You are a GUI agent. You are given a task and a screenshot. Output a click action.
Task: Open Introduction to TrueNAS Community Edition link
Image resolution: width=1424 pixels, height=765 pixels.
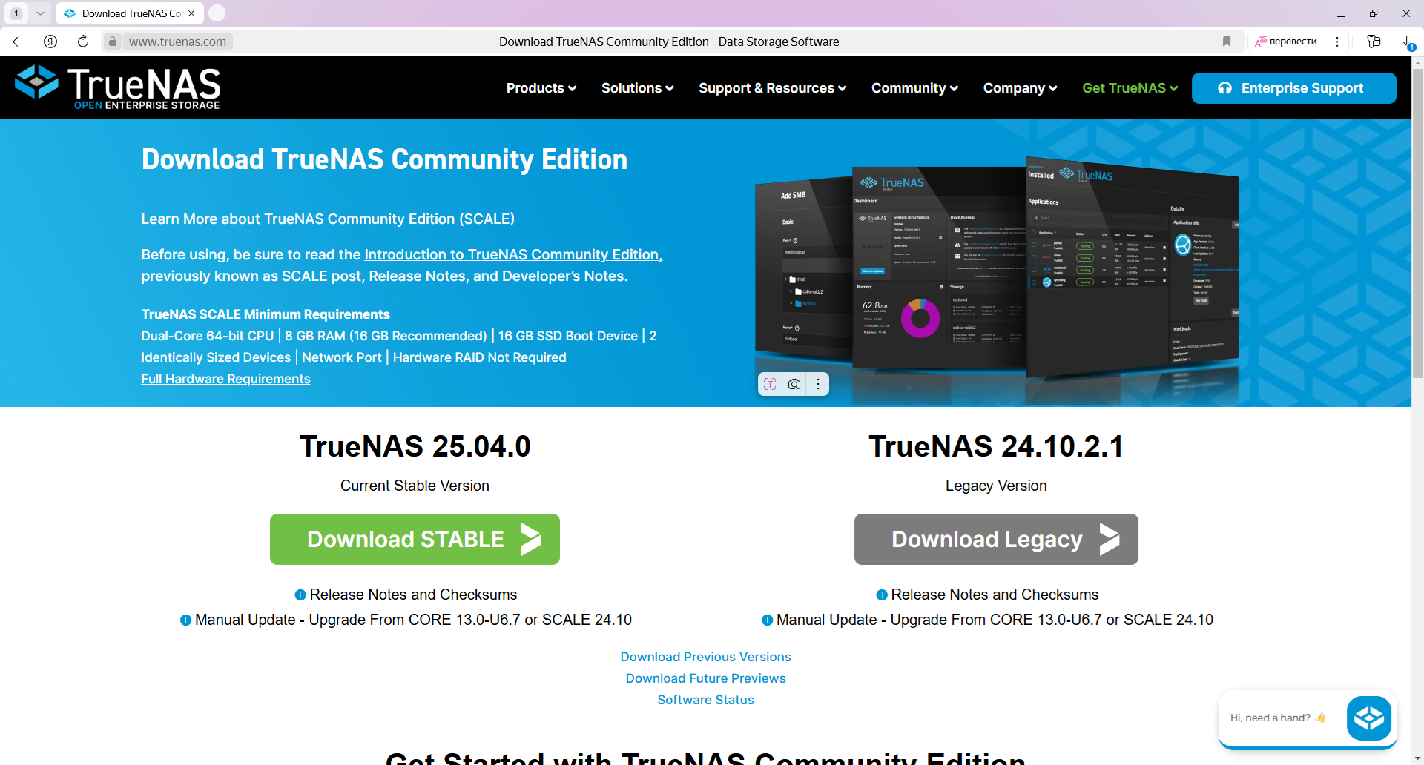click(512, 254)
